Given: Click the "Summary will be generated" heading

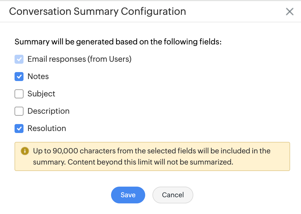Looking at the screenshot, I should click(x=118, y=42).
